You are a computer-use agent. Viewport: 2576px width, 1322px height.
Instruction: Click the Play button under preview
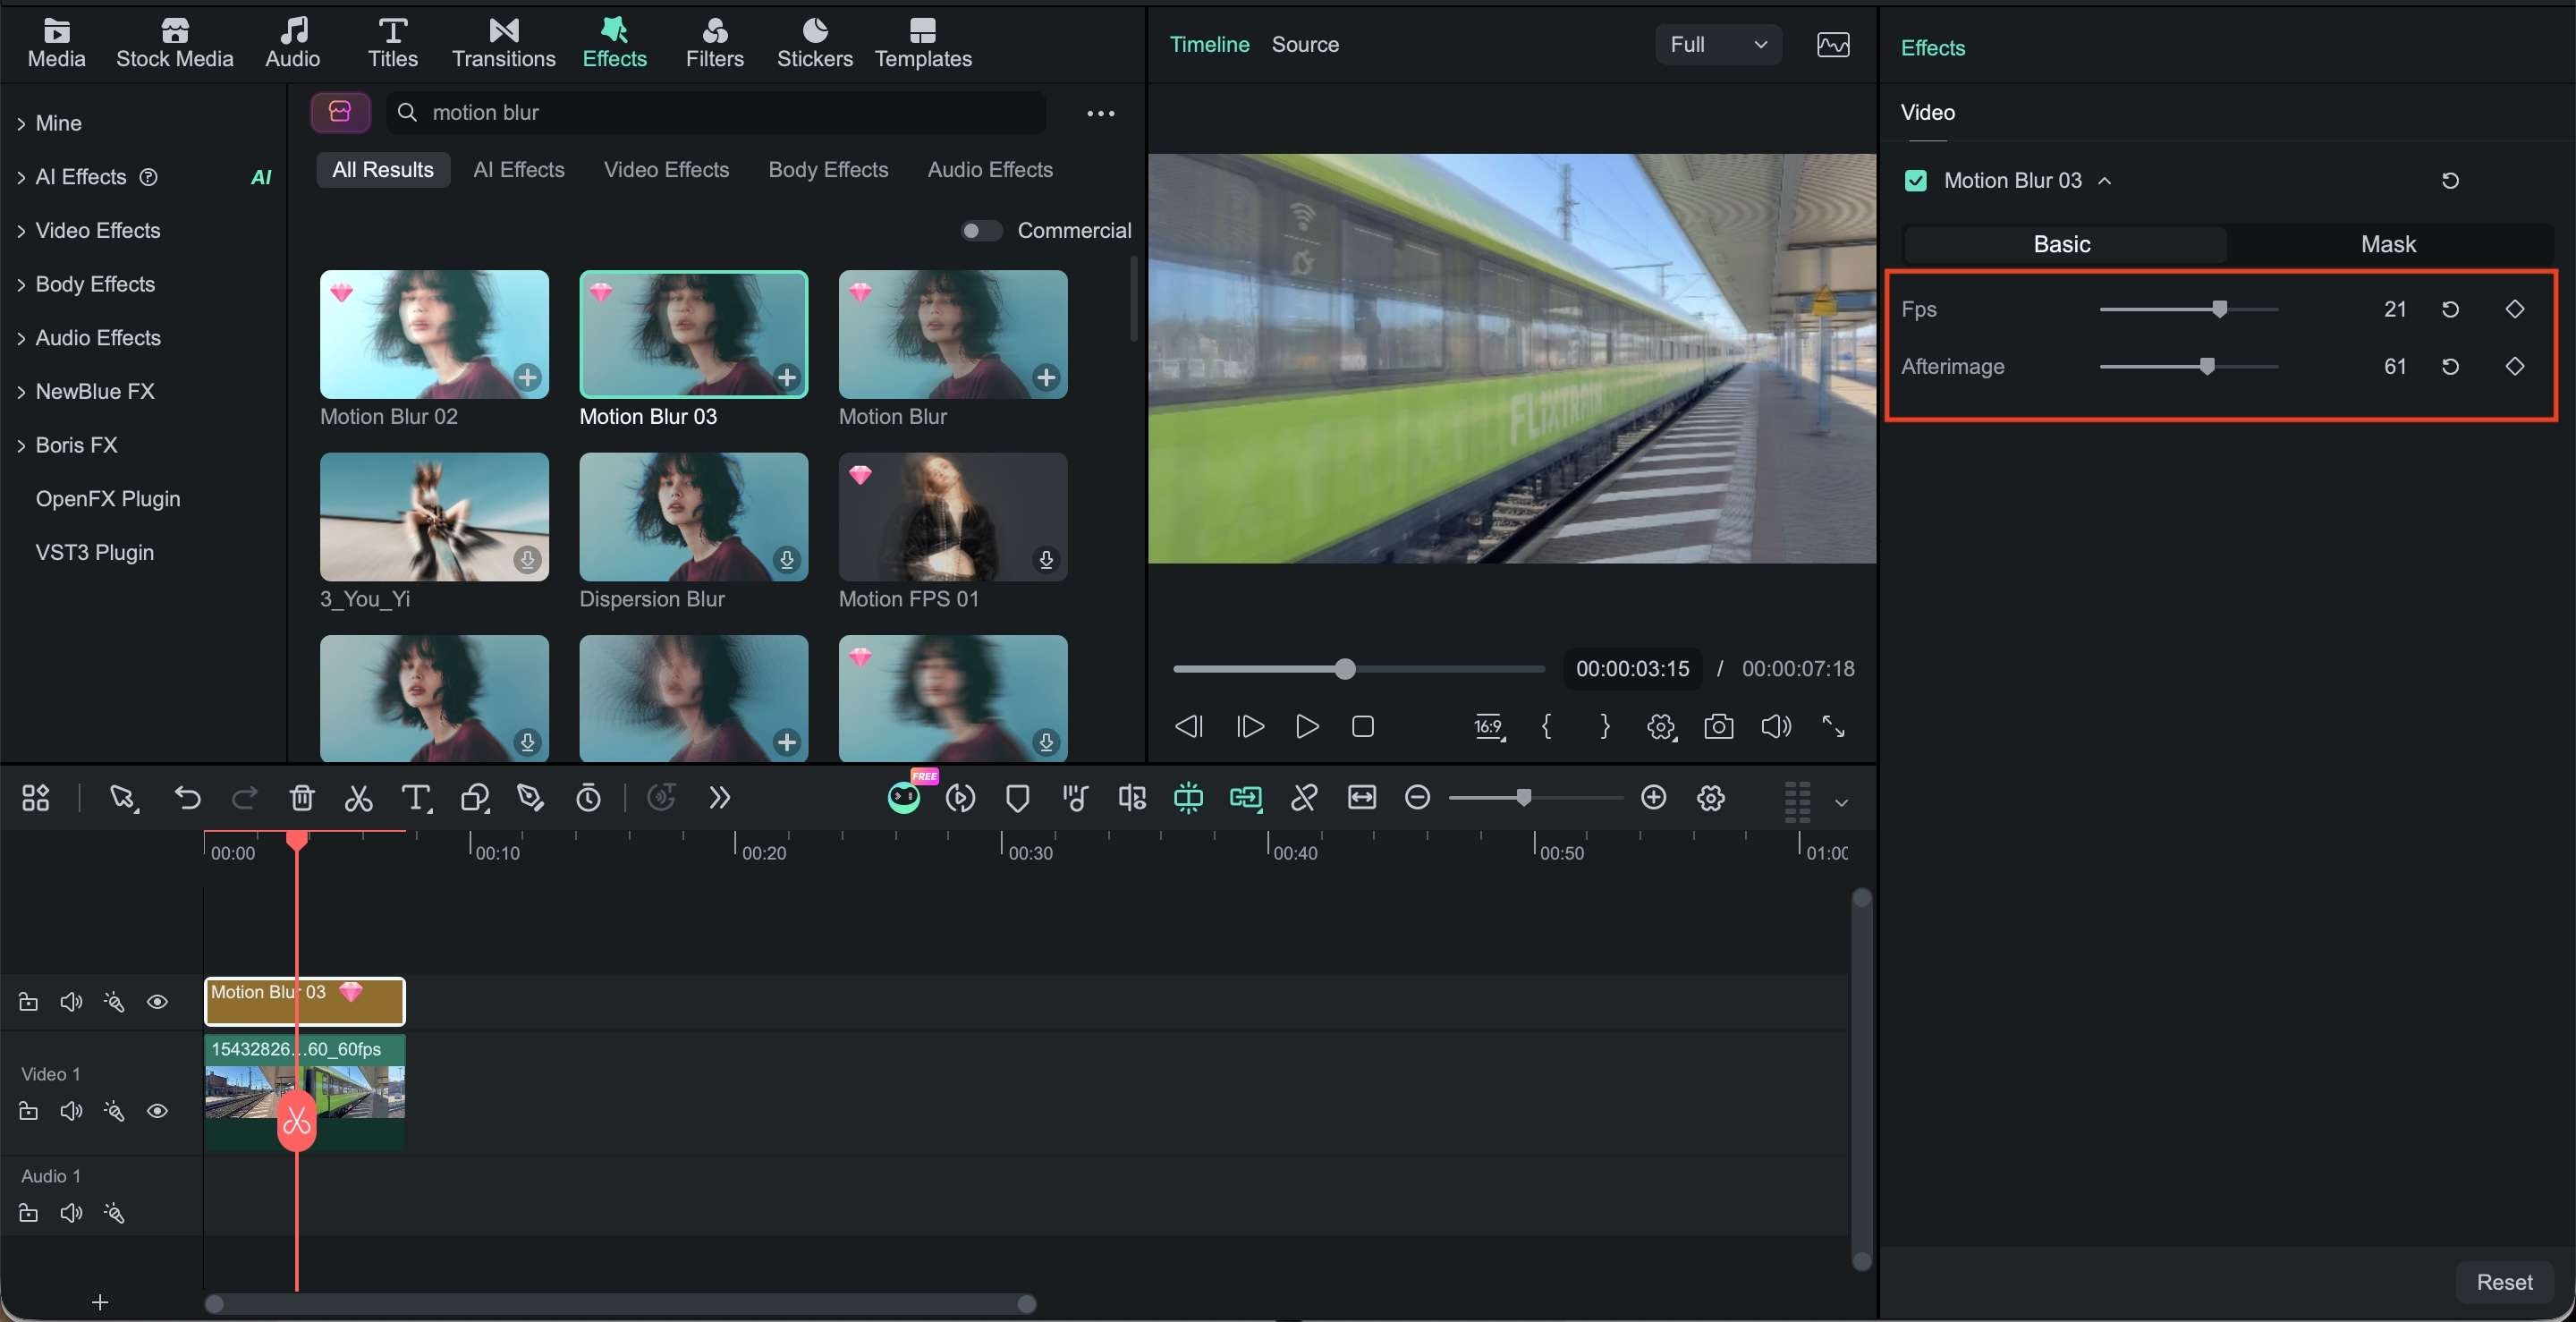coord(1306,726)
